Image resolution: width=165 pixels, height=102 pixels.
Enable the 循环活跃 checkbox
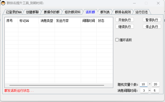click(x=117, y=40)
